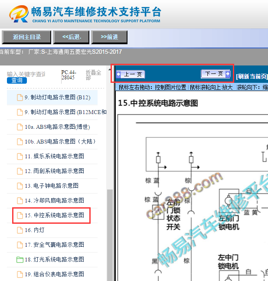Open 10b. ABS电路示意图（大陆） entry

tap(60, 141)
